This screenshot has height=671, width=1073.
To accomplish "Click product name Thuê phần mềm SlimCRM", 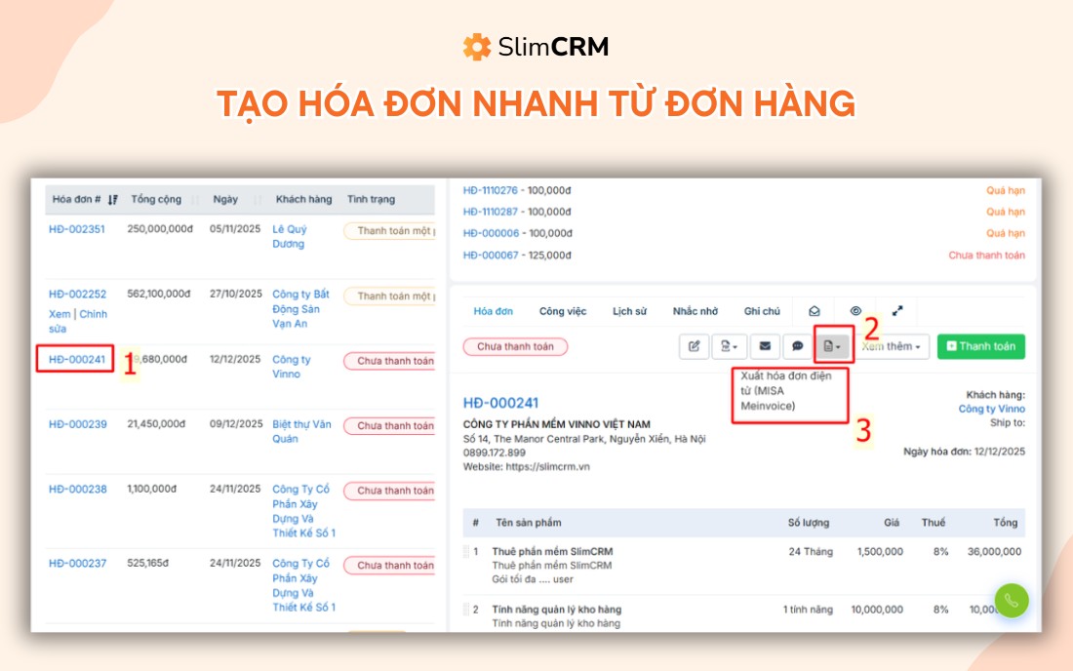I will point(552,551).
